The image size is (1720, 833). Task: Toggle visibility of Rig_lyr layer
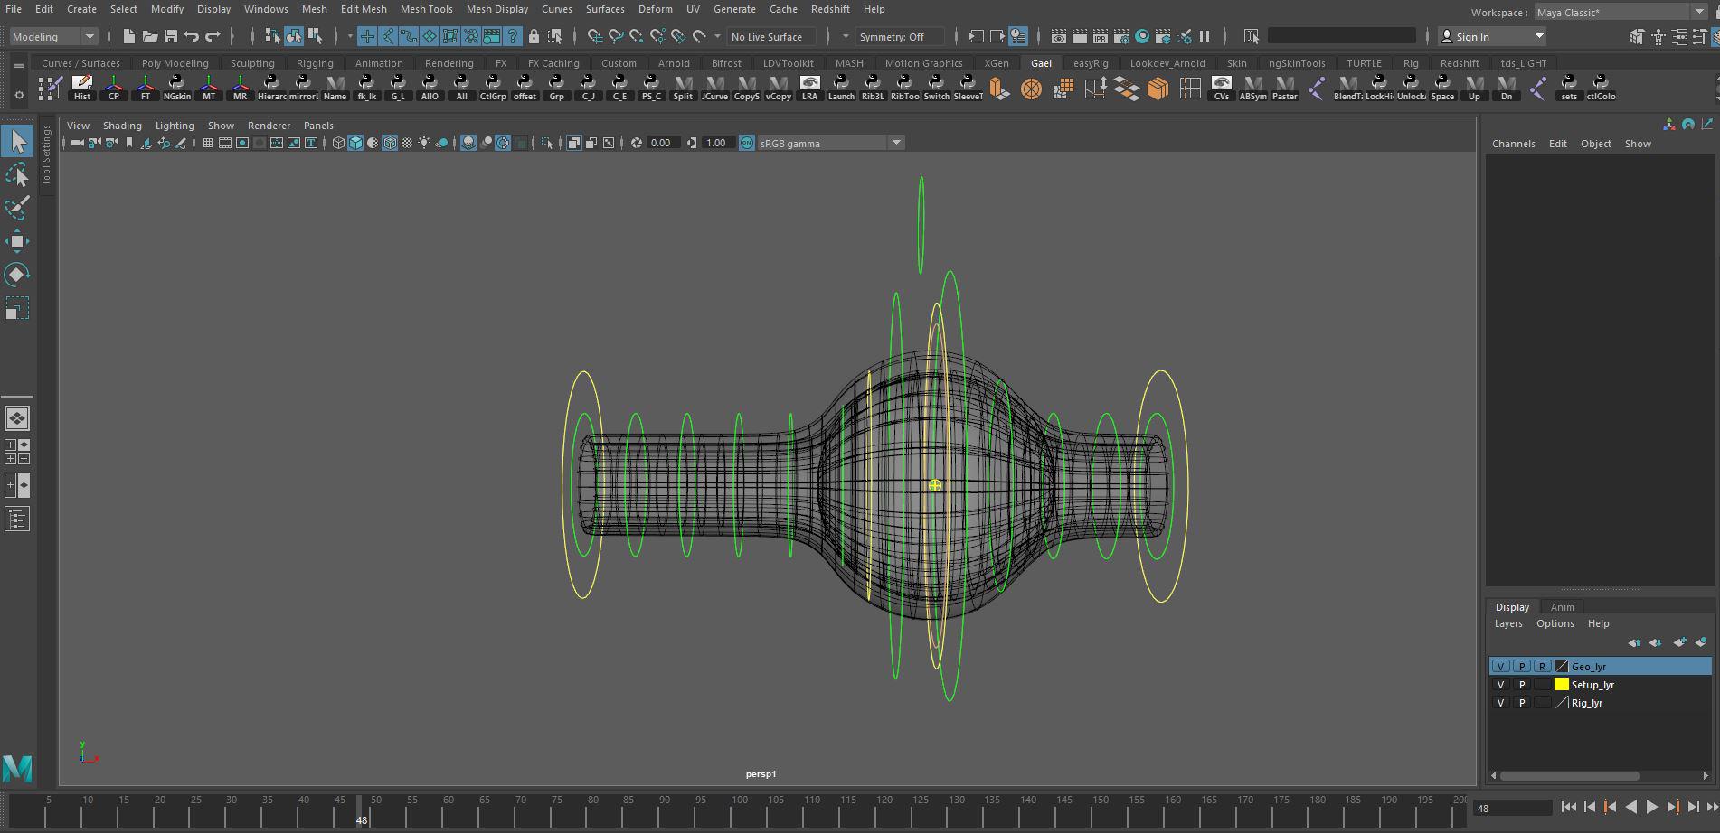click(x=1500, y=703)
